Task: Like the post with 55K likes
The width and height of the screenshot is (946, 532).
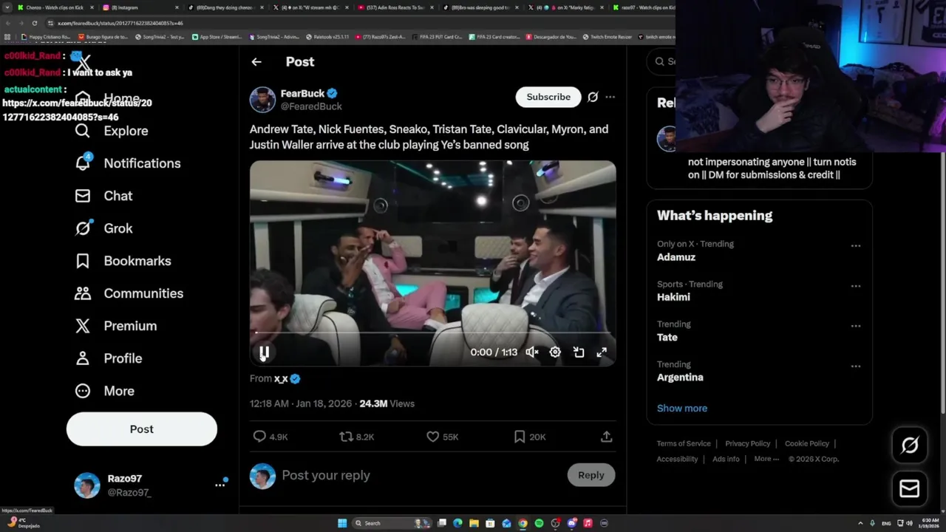Action: tap(442, 437)
